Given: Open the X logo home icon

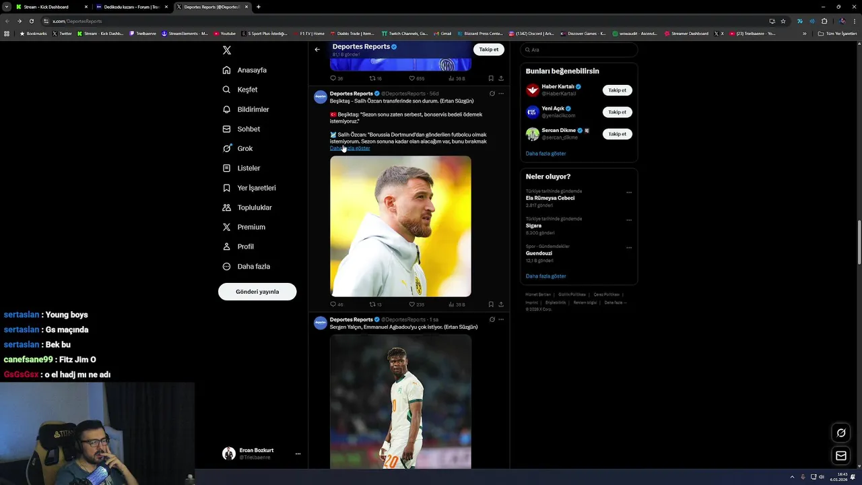Looking at the screenshot, I should point(227,51).
